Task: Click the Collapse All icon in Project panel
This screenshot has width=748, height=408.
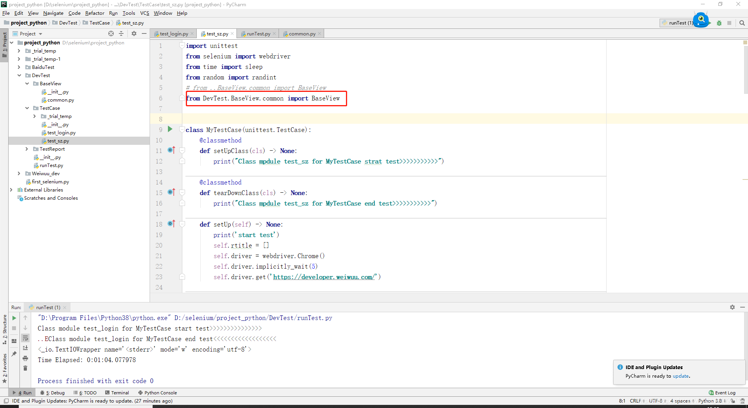Action: pyautogui.click(x=121, y=33)
